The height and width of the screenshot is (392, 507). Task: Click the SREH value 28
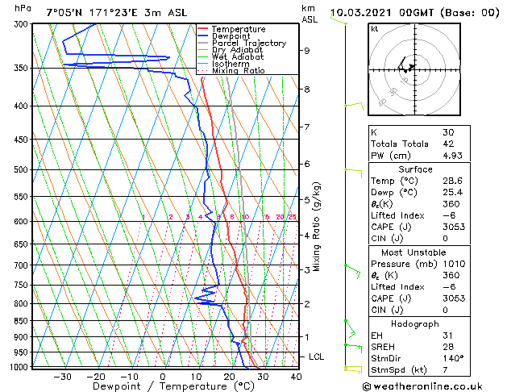448,347
